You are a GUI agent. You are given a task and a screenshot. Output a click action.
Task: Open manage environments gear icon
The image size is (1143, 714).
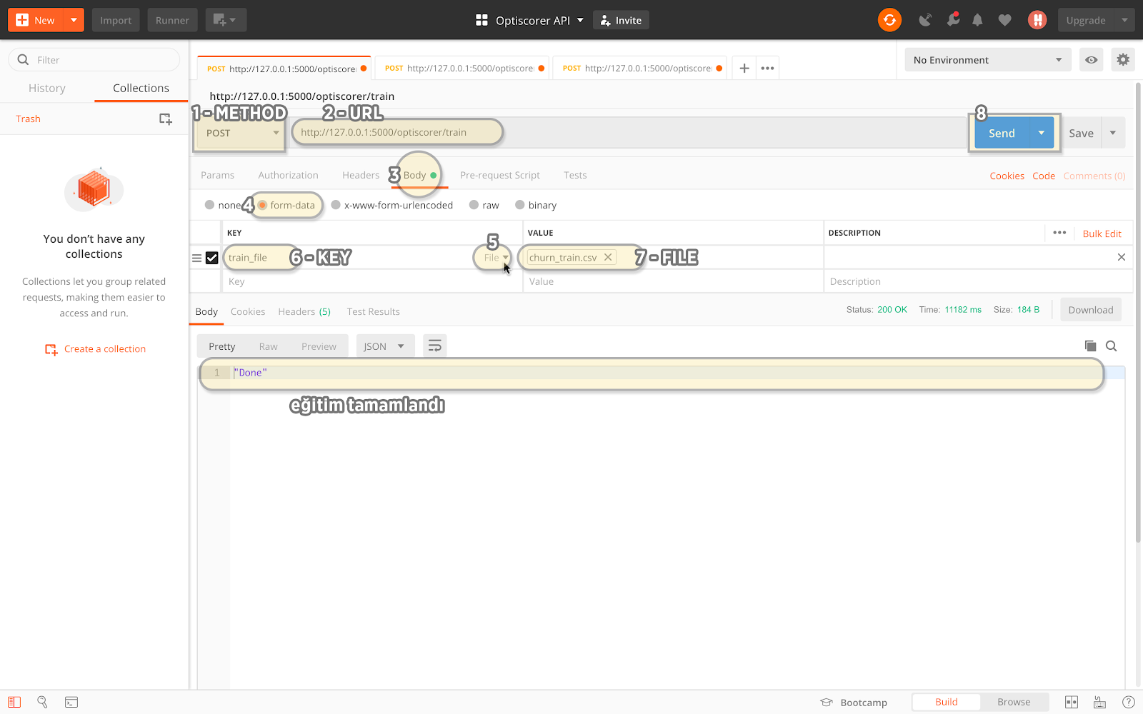[x=1123, y=60]
